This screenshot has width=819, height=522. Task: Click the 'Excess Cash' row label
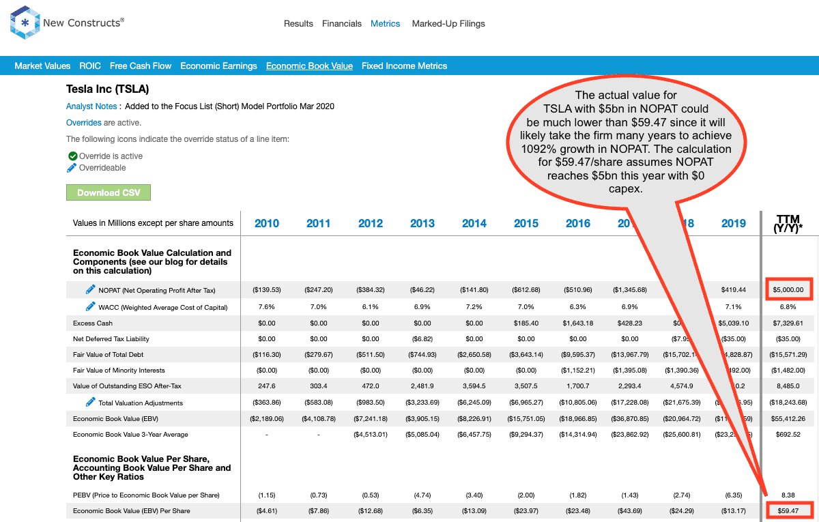click(93, 323)
